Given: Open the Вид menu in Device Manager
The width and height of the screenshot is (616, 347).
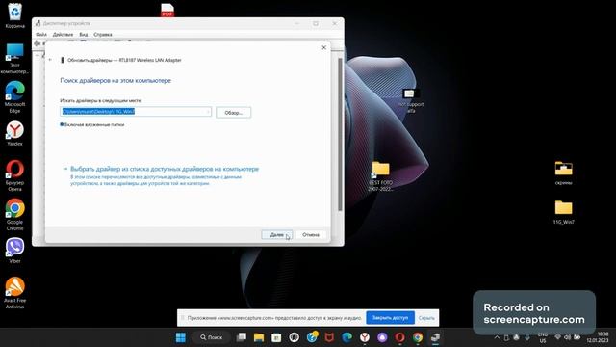Looking at the screenshot, I should point(84,35).
